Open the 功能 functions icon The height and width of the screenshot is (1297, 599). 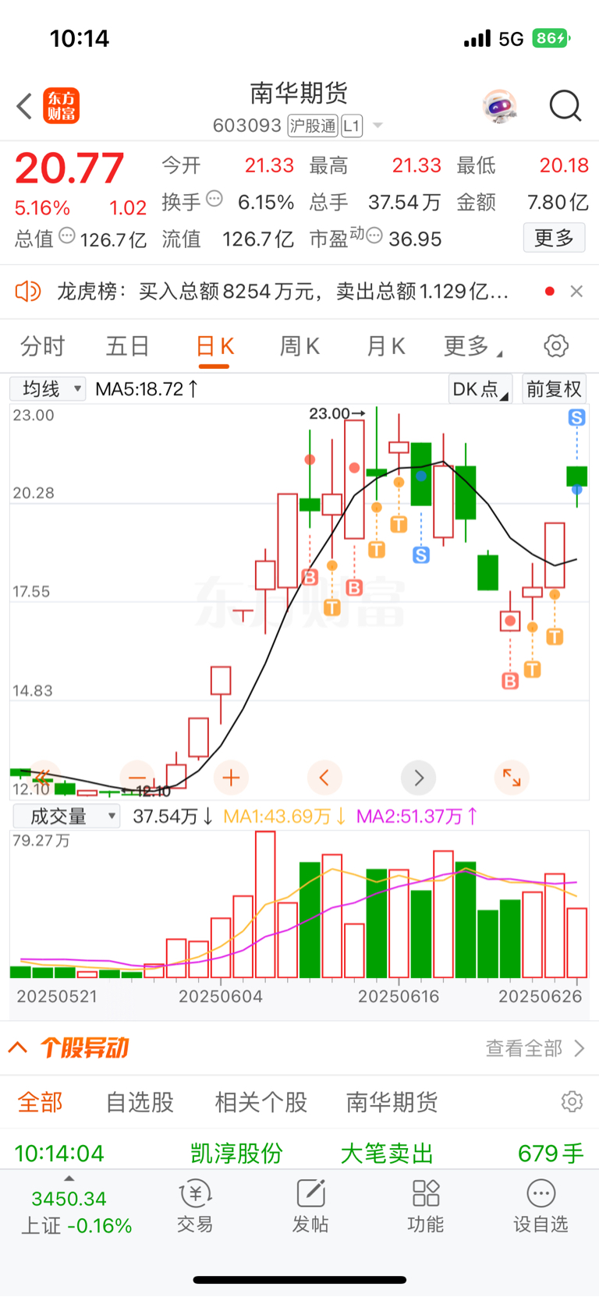[x=426, y=1207]
